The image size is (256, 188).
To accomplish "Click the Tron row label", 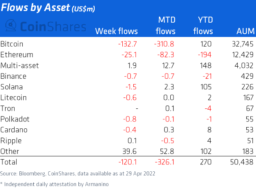I will point(8,108).
